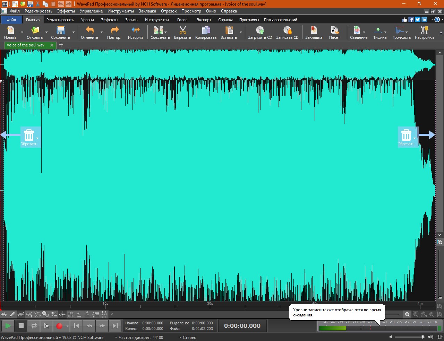
Task: Open the help question mark icon
Action: 437,20
